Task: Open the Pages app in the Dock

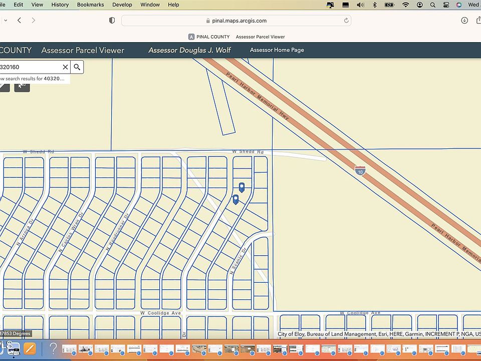Action: click(x=30, y=349)
